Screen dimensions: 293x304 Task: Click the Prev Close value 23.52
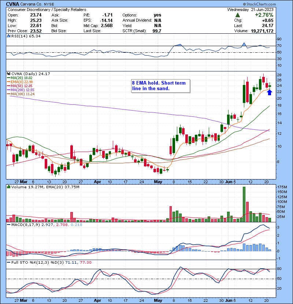click(x=36, y=31)
